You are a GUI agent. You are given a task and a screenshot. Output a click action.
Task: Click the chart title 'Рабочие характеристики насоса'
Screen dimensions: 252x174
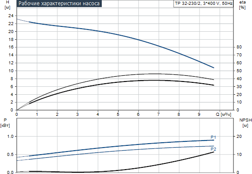[59, 4]
